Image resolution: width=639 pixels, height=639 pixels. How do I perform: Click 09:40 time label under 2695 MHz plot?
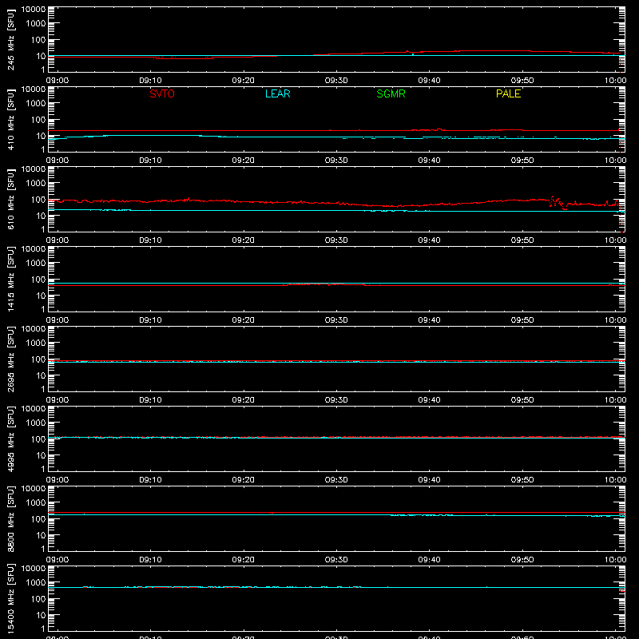pos(429,400)
